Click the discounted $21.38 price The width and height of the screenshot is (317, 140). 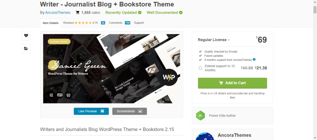261,68
